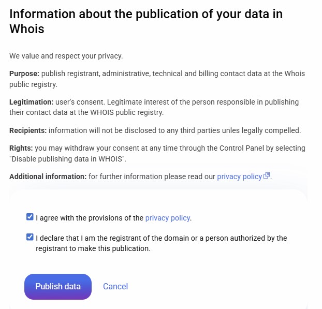Click "We value and respect your privacy" sentence

pos(66,56)
